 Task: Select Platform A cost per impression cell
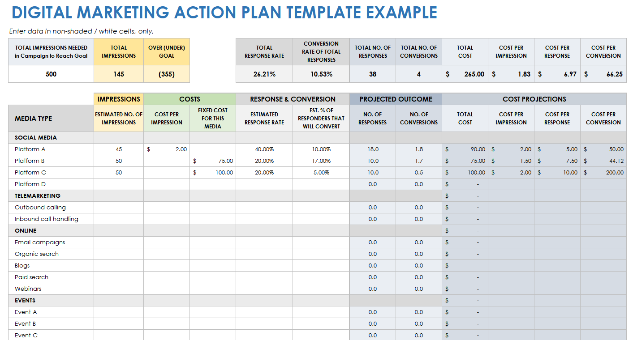point(167,149)
